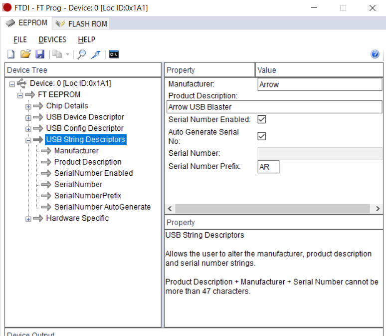
Task: Click the disabled Serial Number field
Action: pos(320,154)
